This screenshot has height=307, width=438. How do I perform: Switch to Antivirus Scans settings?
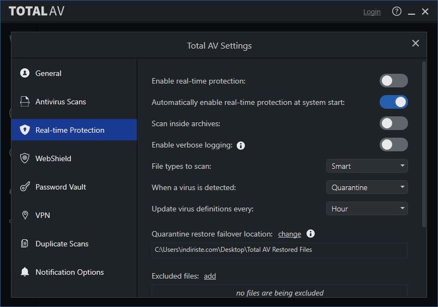point(74,102)
